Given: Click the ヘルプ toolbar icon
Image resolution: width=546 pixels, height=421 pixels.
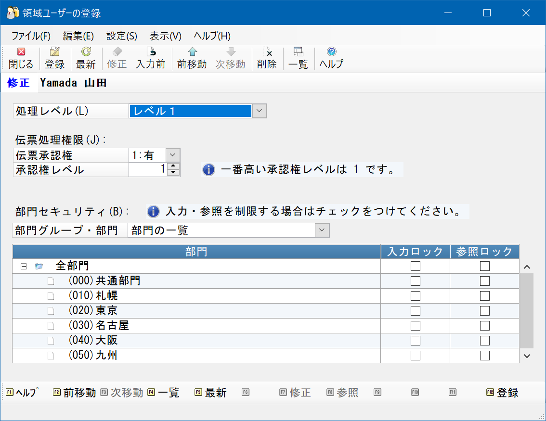Looking at the screenshot, I should (x=331, y=58).
